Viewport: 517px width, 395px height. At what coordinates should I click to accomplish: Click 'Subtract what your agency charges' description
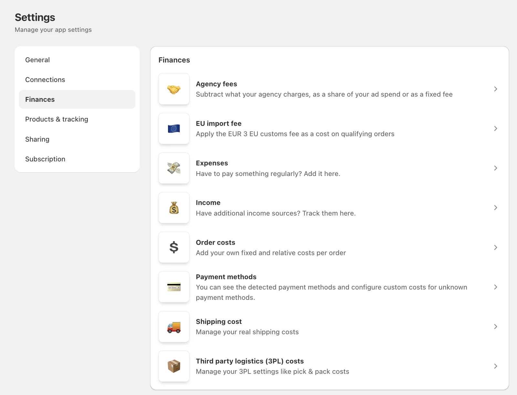(x=324, y=94)
